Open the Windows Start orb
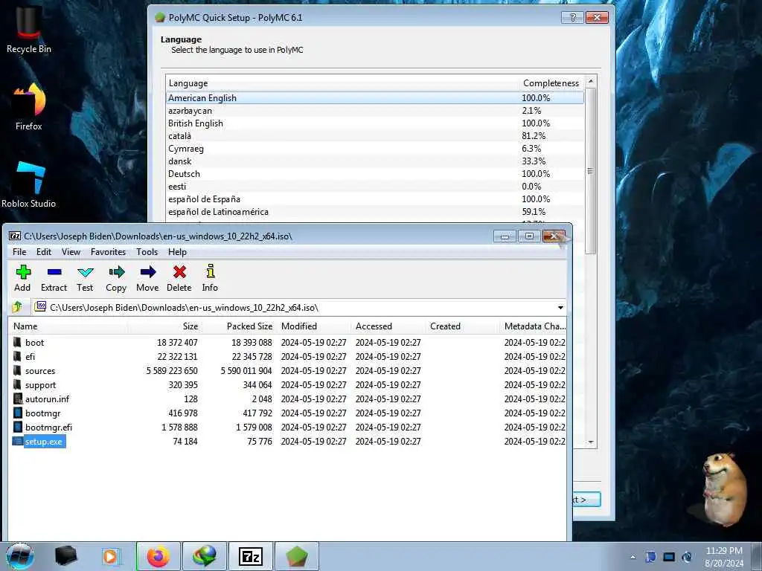 (19, 556)
